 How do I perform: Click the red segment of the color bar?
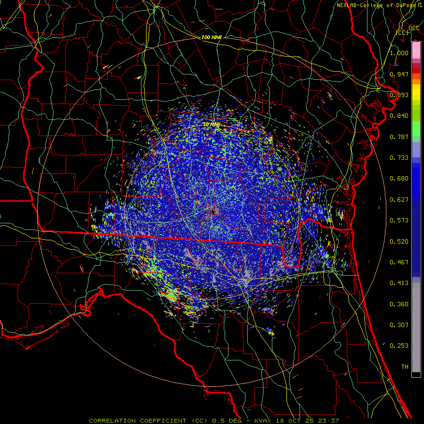(416, 71)
